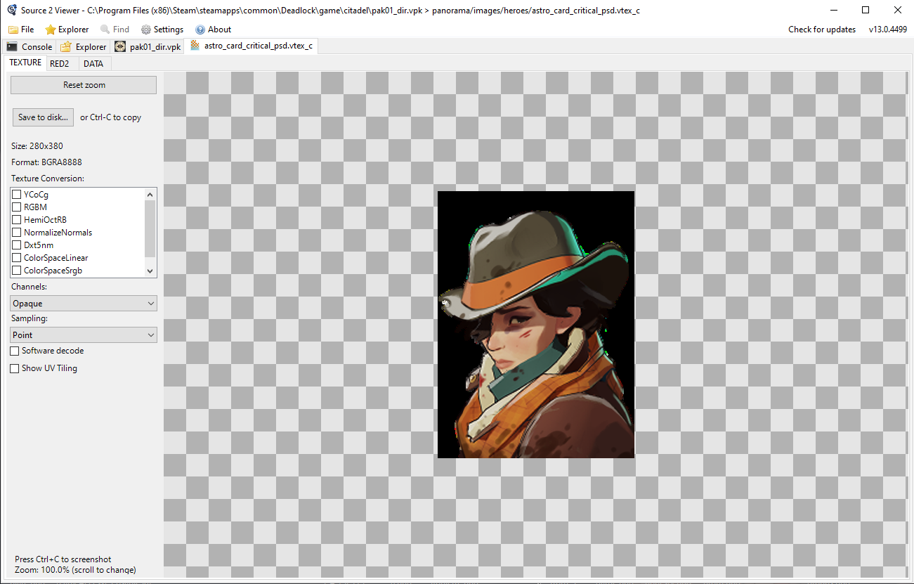Click the 'Channels:' label
Image resolution: width=914 pixels, height=584 pixels.
point(30,287)
